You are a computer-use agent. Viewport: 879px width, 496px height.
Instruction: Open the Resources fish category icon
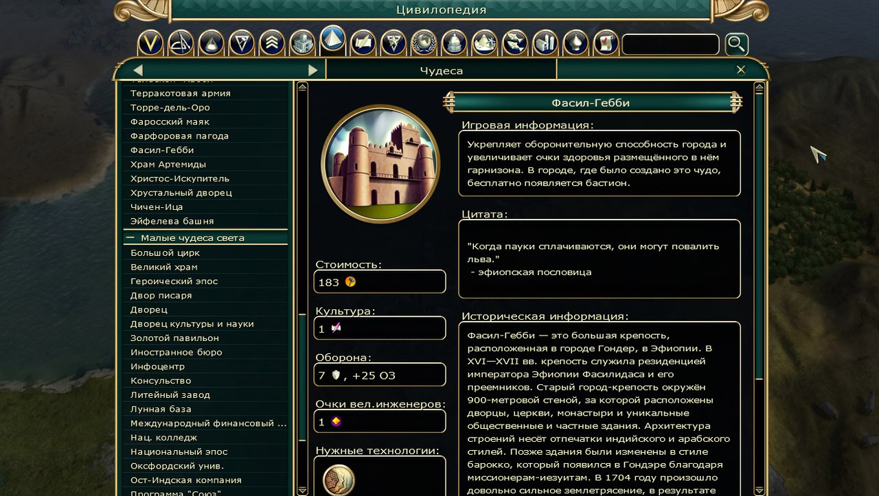[x=515, y=43]
